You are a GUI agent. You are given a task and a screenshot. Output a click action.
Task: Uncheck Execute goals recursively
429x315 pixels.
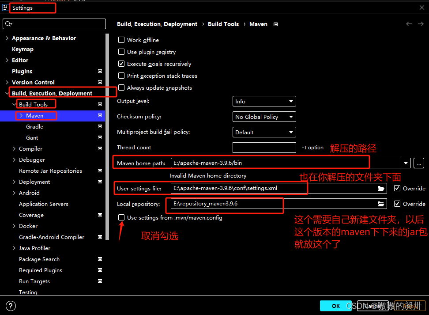point(121,64)
